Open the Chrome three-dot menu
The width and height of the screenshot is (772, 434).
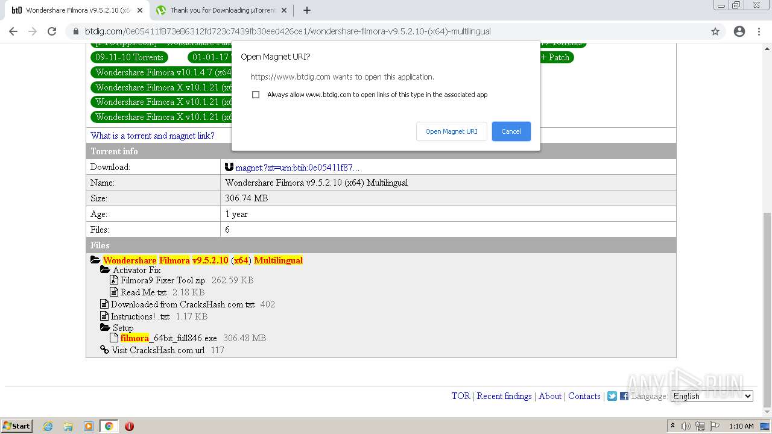(759, 31)
